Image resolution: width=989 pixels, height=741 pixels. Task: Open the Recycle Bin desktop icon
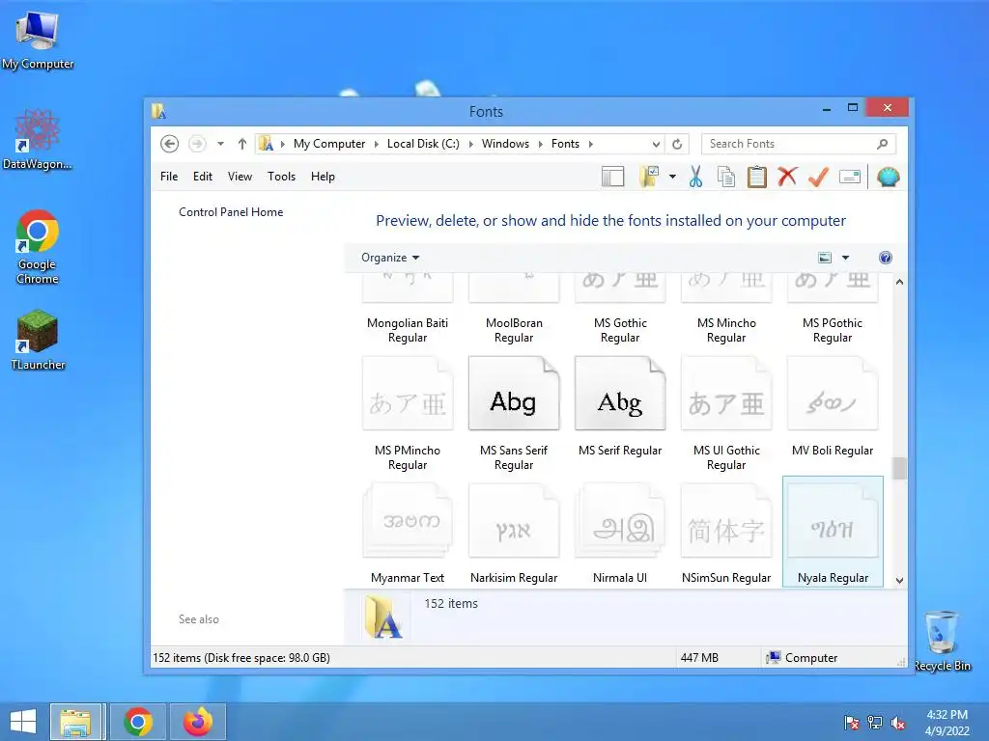tap(942, 642)
